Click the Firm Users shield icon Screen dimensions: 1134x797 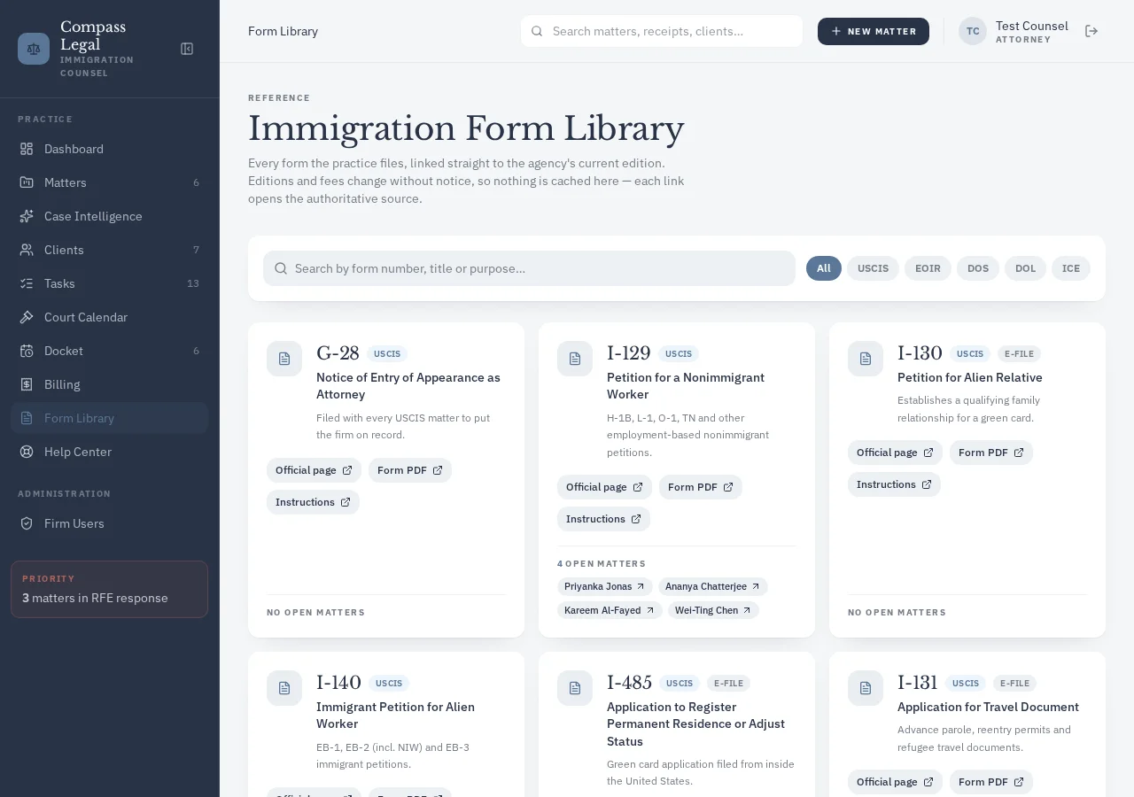(27, 523)
